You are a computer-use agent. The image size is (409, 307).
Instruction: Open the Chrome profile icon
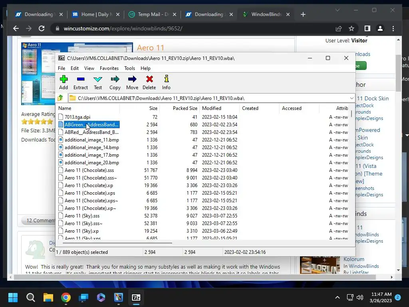coord(380,28)
